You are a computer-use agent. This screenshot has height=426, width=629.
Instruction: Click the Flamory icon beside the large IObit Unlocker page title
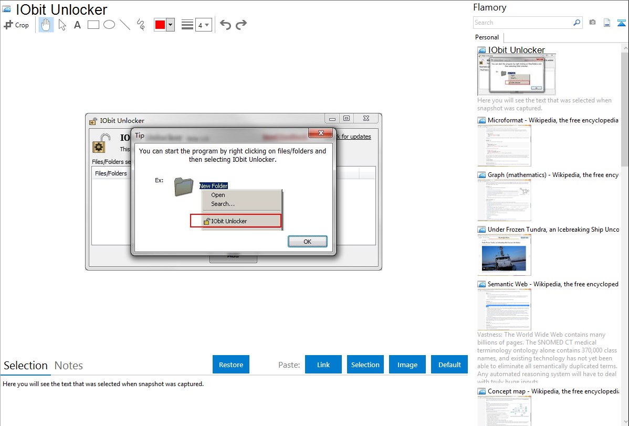tap(6, 9)
